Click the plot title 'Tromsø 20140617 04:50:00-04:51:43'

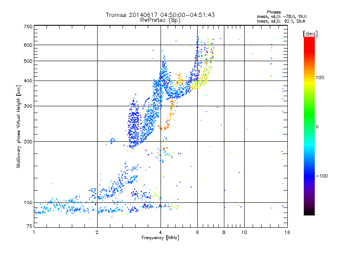coord(160,15)
